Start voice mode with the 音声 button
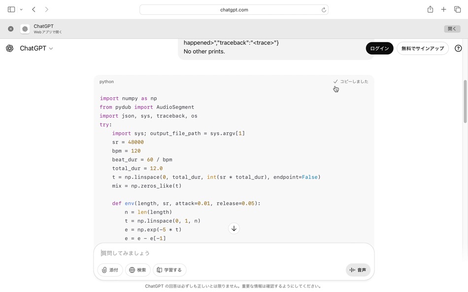The image size is (468, 292). (x=358, y=269)
